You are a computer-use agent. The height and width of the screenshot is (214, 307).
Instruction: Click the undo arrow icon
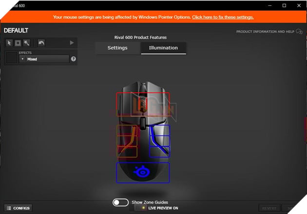41,43
